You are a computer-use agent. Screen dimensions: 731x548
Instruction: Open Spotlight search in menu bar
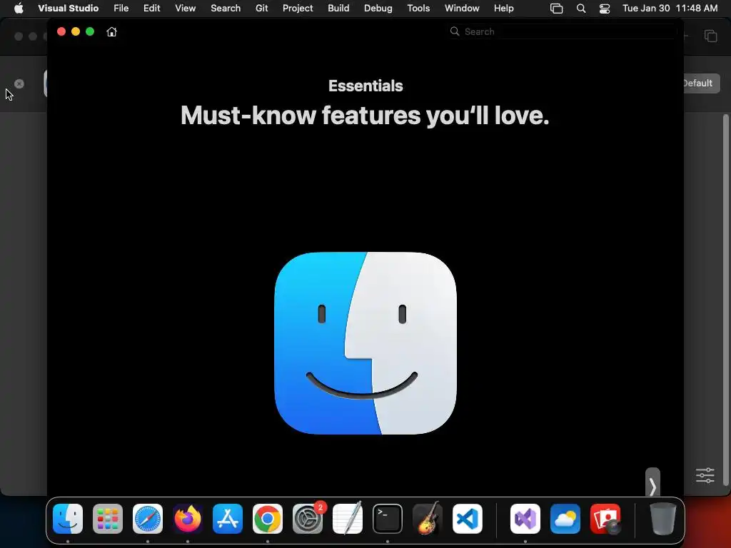tap(581, 9)
